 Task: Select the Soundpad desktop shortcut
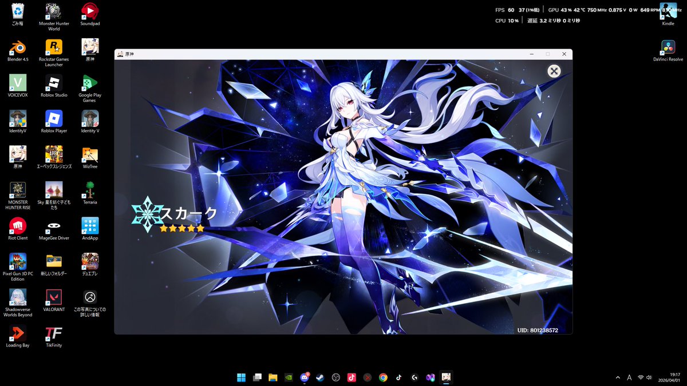(x=89, y=15)
